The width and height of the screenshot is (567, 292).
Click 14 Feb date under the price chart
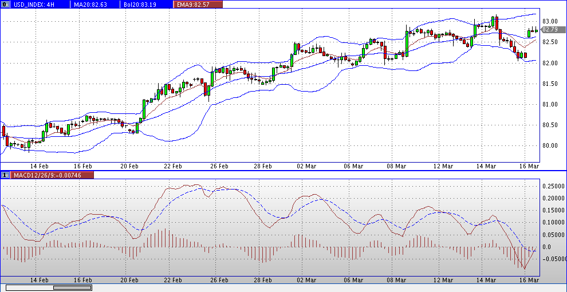click(x=40, y=166)
